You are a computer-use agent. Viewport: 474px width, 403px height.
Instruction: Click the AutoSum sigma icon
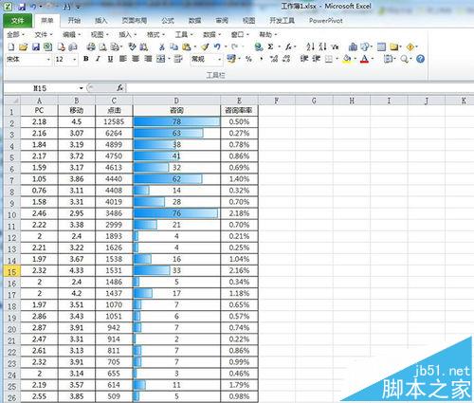pyautogui.click(x=270, y=46)
